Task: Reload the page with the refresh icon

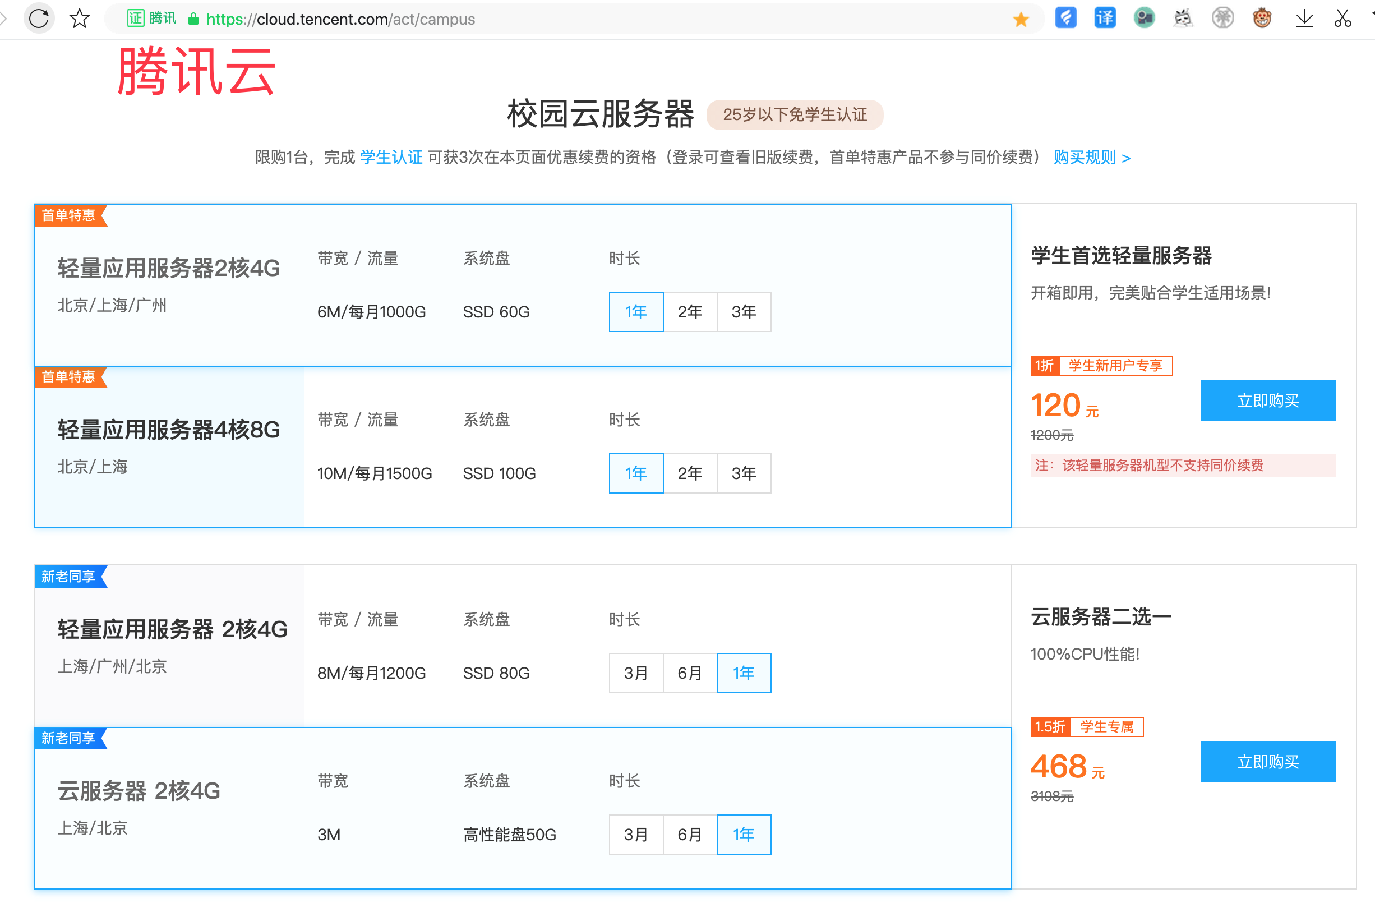Action: (x=39, y=19)
